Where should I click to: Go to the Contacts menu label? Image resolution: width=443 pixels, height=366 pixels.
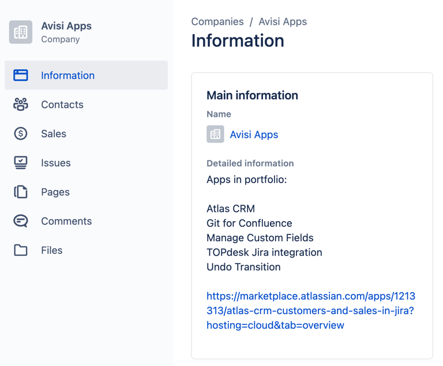[x=62, y=104]
